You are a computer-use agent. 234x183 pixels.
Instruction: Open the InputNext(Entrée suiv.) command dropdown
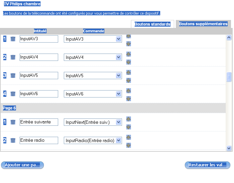point(119,122)
